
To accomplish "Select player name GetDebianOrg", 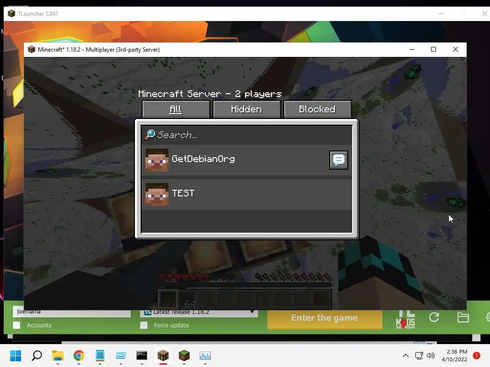I will click(x=203, y=159).
